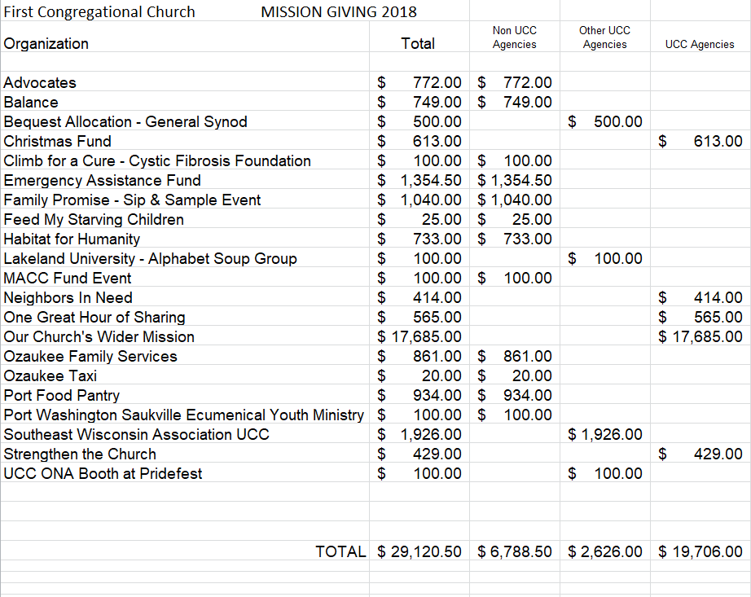Select the 'Port Food Pantry' cell
The width and height of the screenshot is (751, 597).
pyautogui.click(x=61, y=396)
